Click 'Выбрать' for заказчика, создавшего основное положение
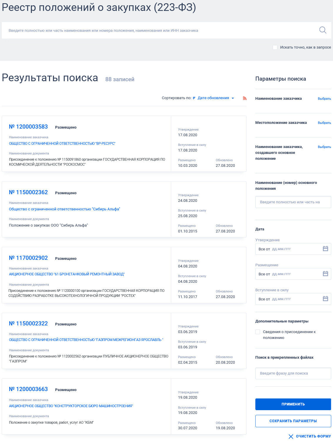The height and width of the screenshot is (444, 333). [x=324, y=147]
